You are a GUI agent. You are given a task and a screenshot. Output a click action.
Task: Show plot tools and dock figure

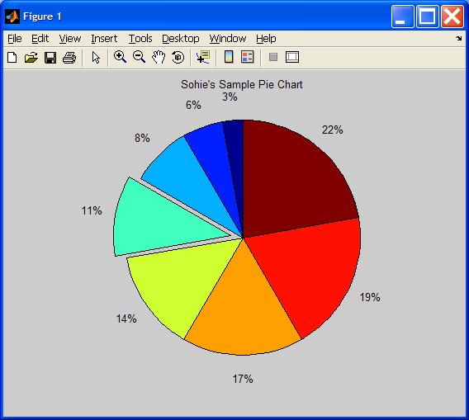point(292,57)
